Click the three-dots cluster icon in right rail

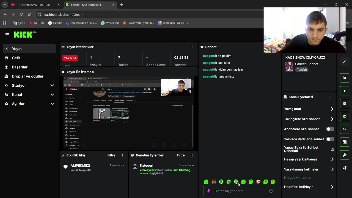click(345, 168)
